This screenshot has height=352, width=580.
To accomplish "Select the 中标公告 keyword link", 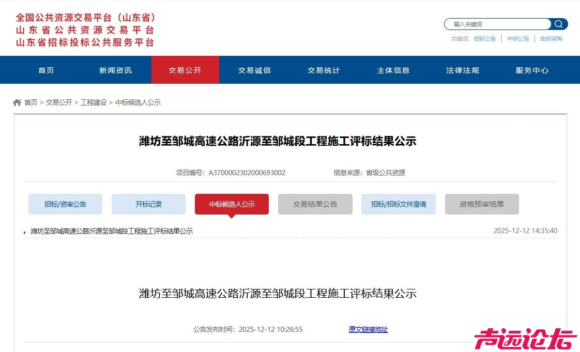I will coord(518,39).
